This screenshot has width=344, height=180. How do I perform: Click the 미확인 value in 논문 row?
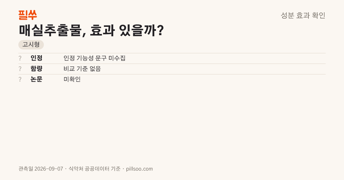72,79
